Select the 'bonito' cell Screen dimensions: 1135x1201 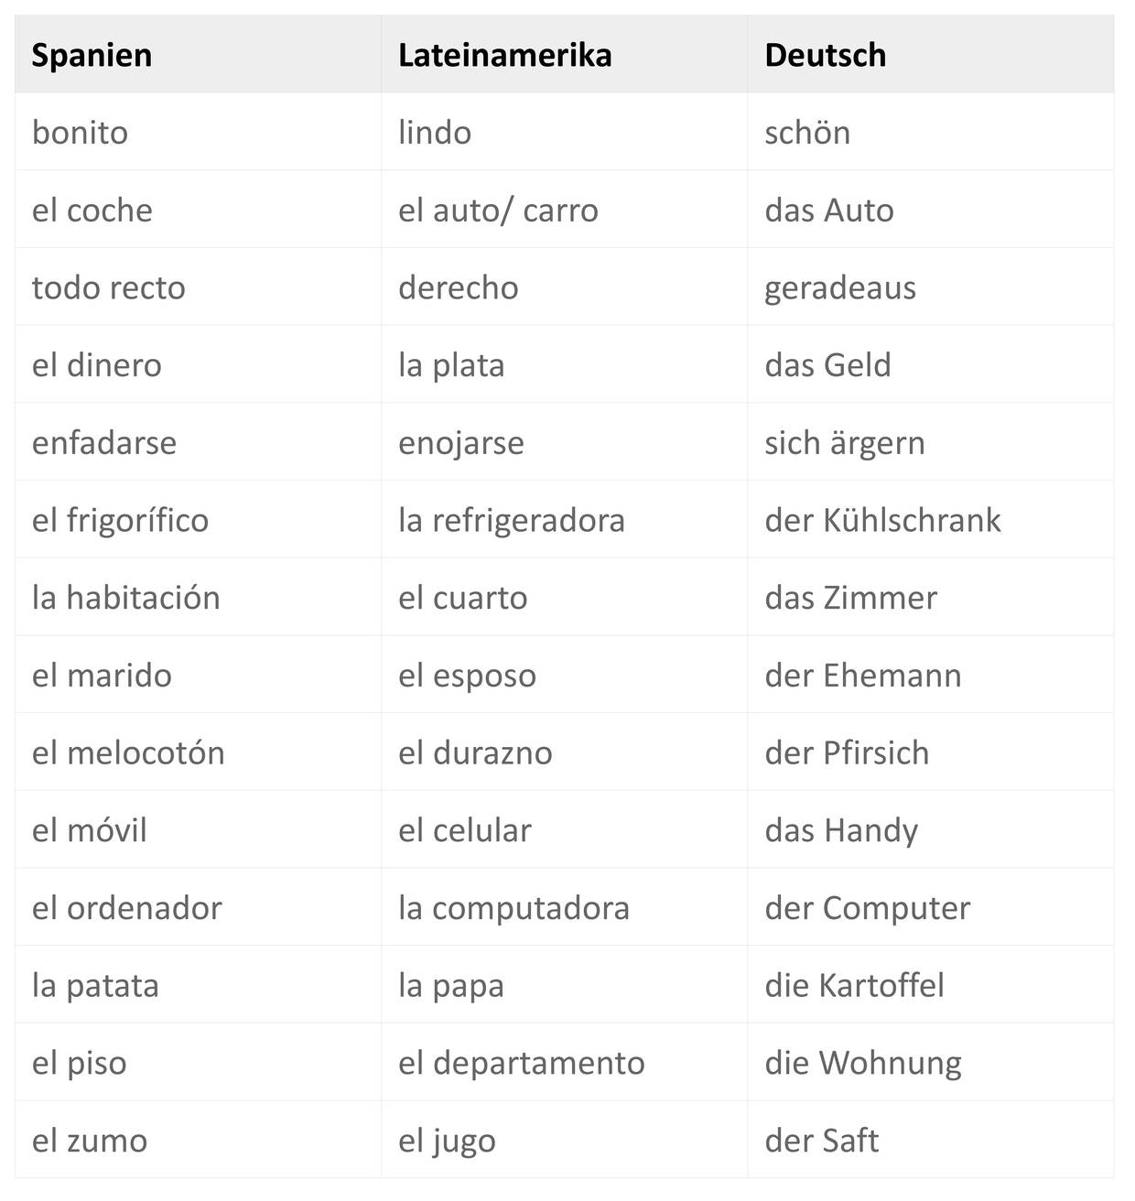click(x=80, y=133)
